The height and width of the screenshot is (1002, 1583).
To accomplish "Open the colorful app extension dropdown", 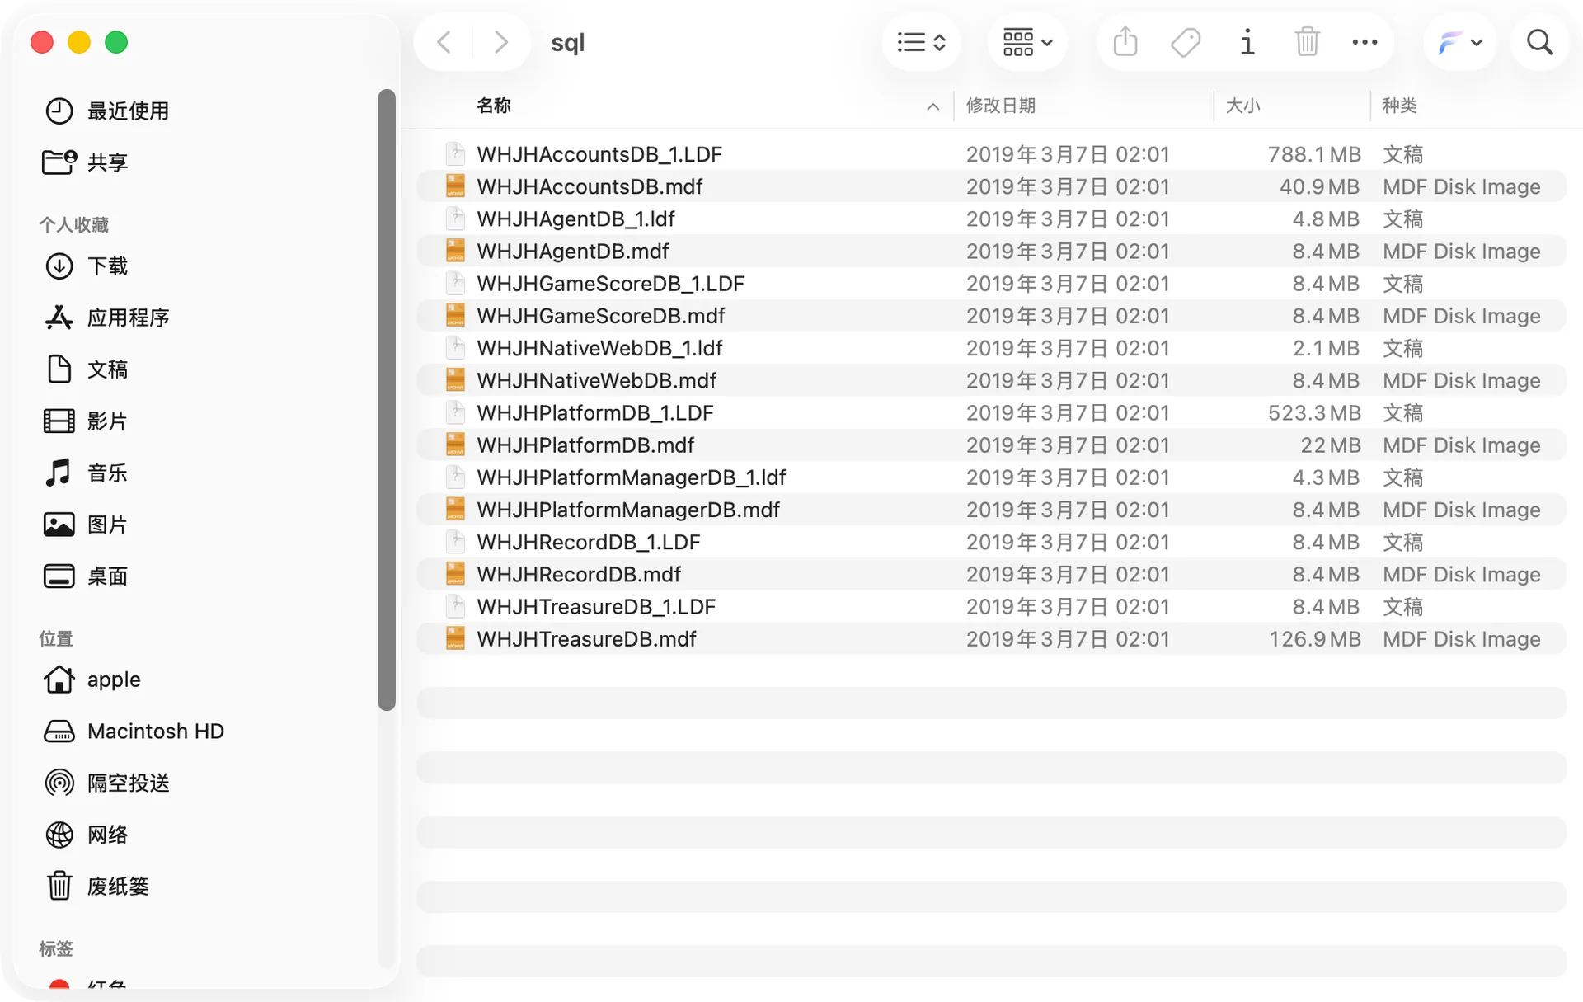I will click(x=1459, y=42).
